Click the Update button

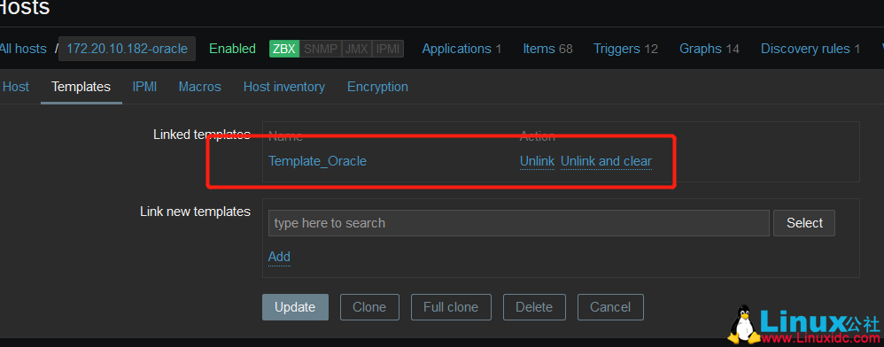tap(296, 307)
